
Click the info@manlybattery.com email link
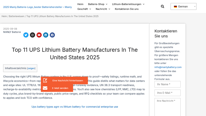click(x=168, y=67)
